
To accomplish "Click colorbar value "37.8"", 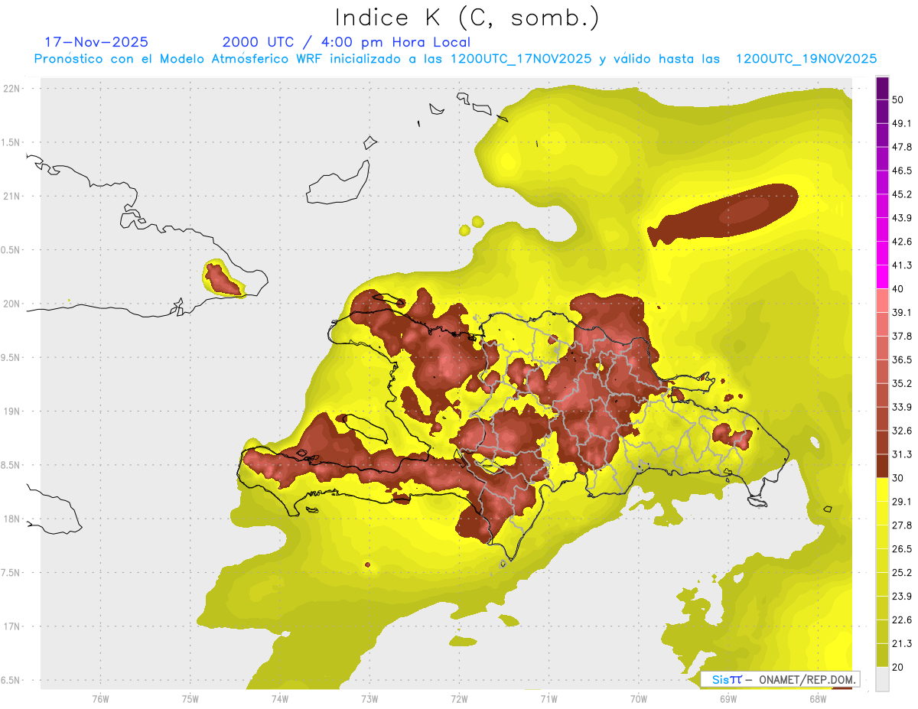I will pos(902,336).
